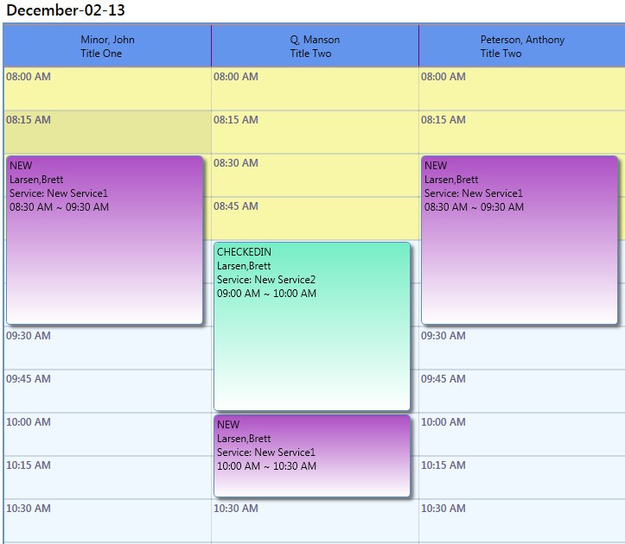Select Q, Manson's 08:00 AM slot
Viewport: 625px width, 544px height.
point(315,89)
